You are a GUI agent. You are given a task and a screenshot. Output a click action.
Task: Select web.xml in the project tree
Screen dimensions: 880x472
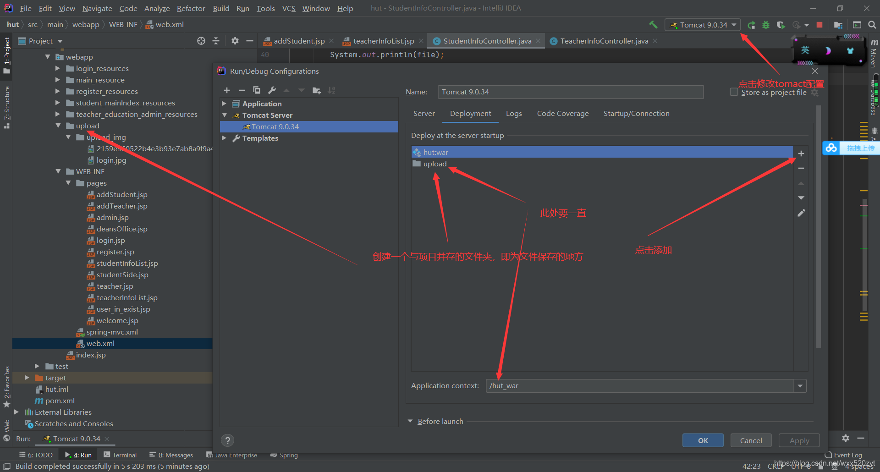pyautogui.click(x=100, y=343)
